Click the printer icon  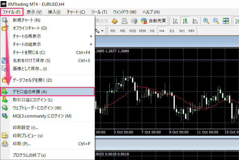[5, 144]
